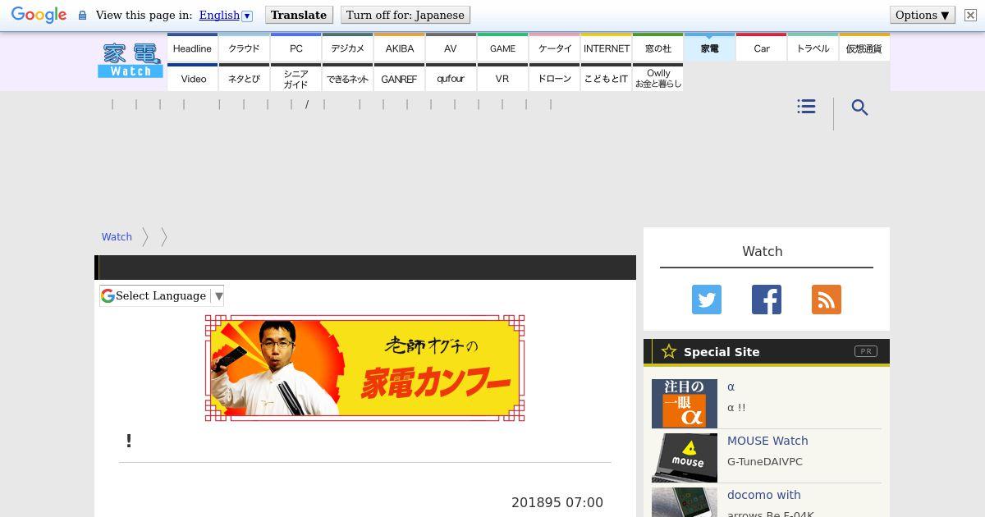Open the Owlly お金と暮らし tab

(x=657, y=79)
